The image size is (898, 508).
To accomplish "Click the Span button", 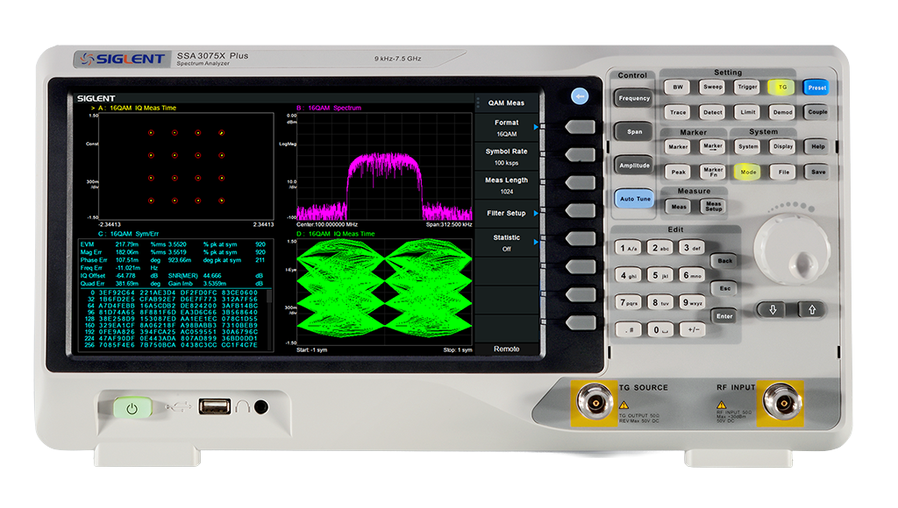I will (x=634, y=131).
